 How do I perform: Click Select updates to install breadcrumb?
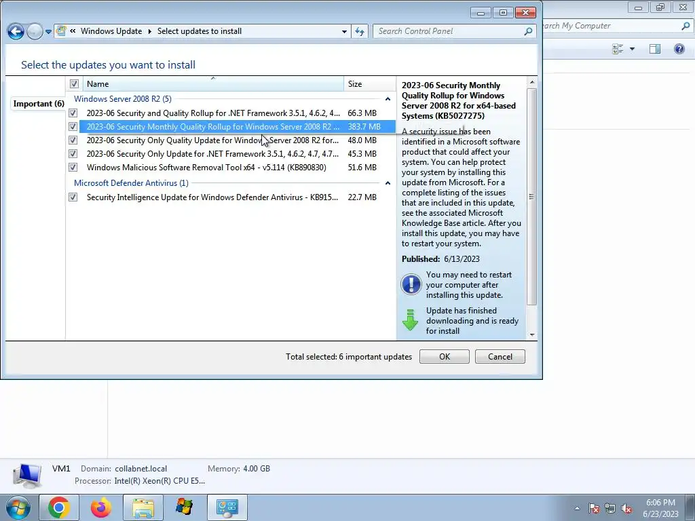[x=200, y=31]
